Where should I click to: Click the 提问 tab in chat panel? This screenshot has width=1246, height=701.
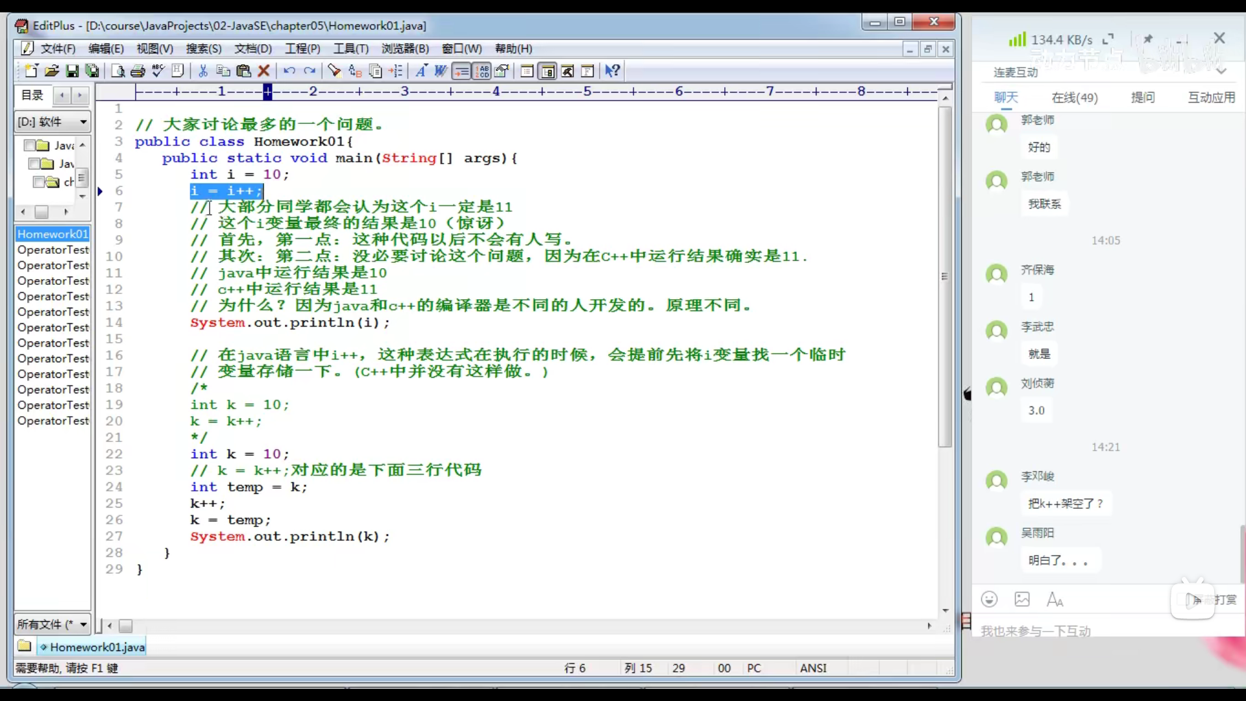click(1142, 97)
